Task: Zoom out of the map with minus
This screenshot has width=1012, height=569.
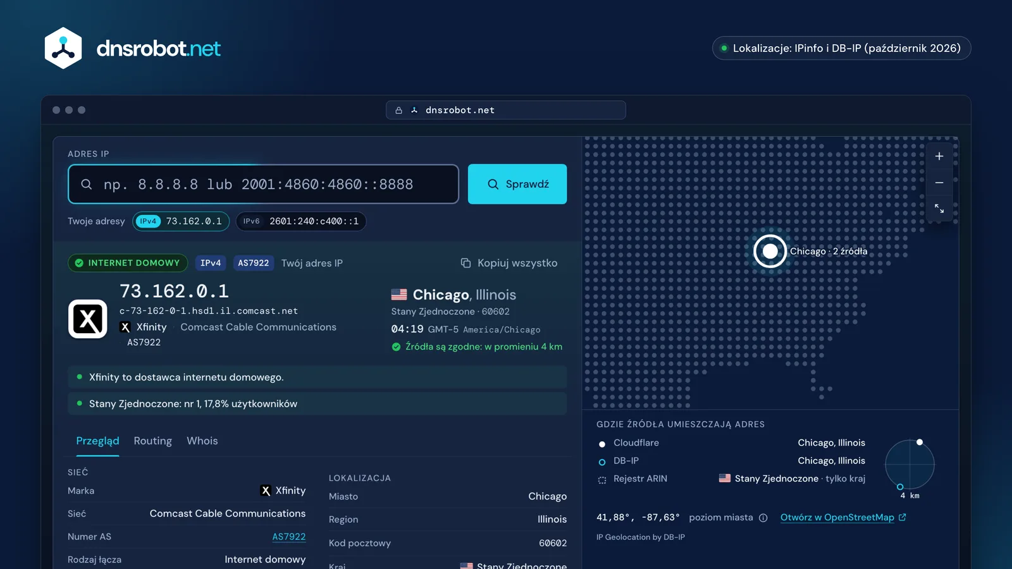Action: tap(939, 183)
